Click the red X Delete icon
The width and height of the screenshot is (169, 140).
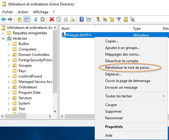pyautogui.click(x=52, y=20)
